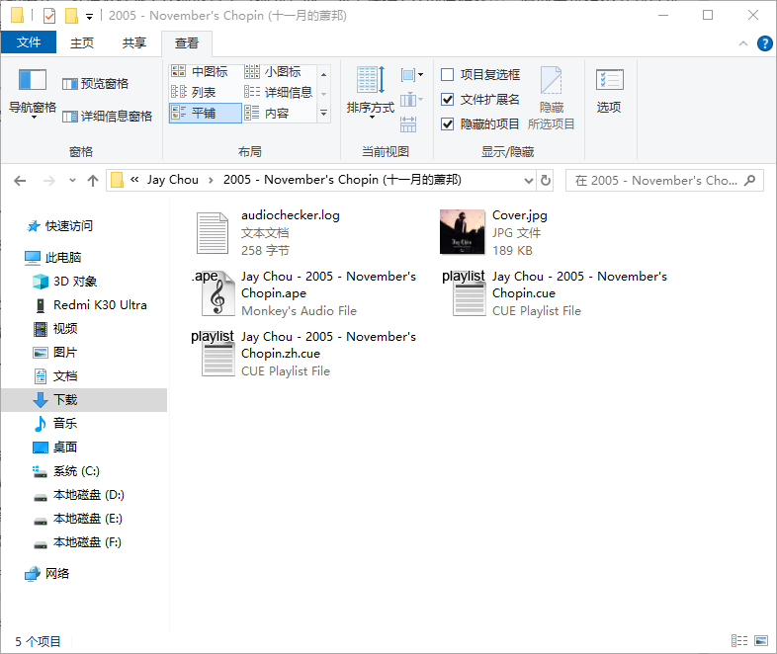Screen dimensions: 777x654
Task: Select Content (内容) layout
Action: click(x=267, y=114)
